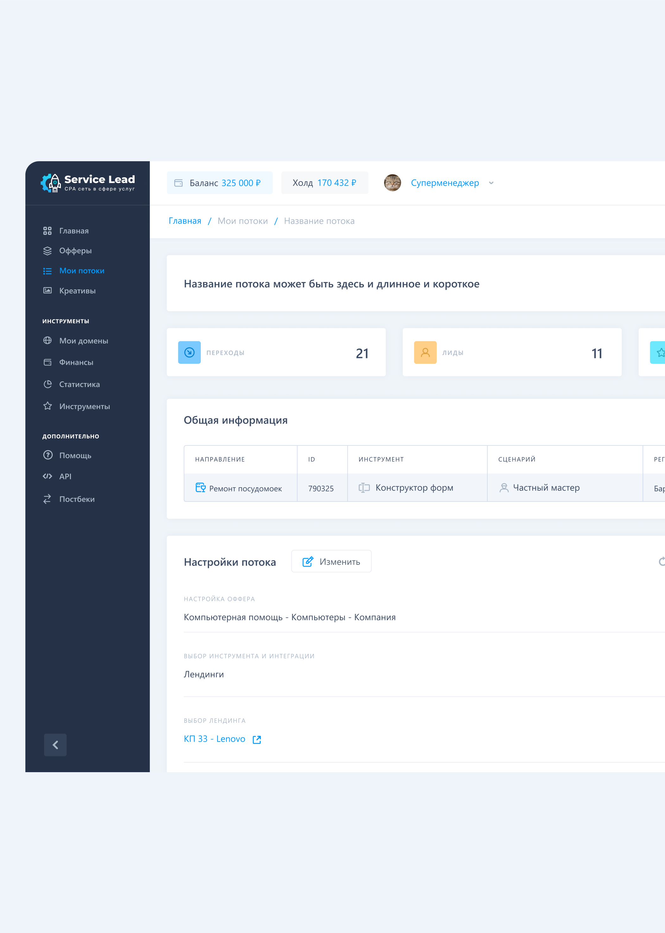Image resolution: width=665 pixels, height=933 pixels.
Task: Click the Холд 170 432 ₽ badge
Action: click(x=324, y=183)
